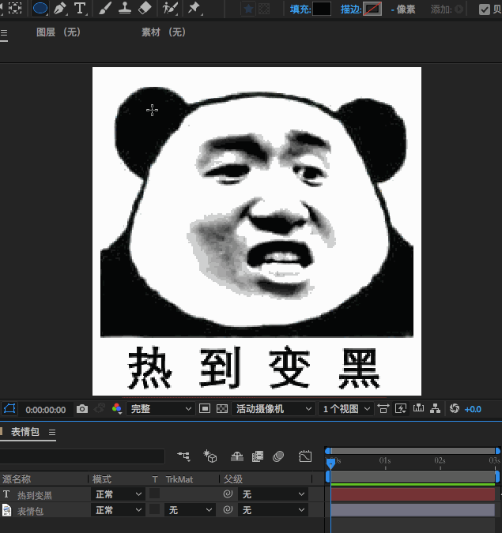Toggle the checkbox at toolbar right end
The height and width of the screenshot is (533, 502).
coord(485,9)
